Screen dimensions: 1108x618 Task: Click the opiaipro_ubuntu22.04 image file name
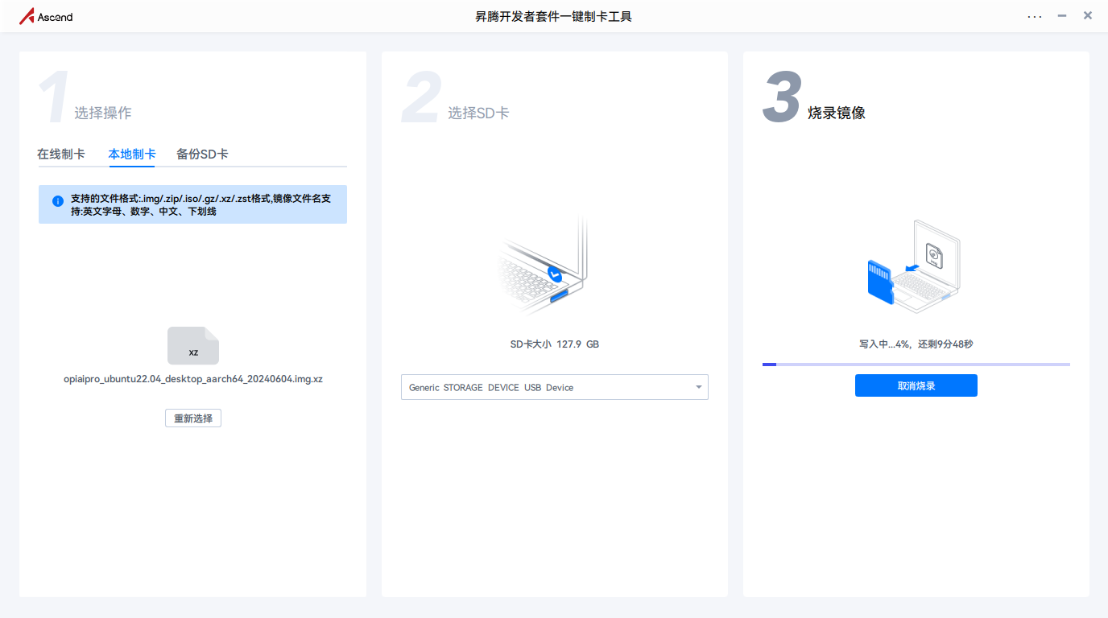193,379
